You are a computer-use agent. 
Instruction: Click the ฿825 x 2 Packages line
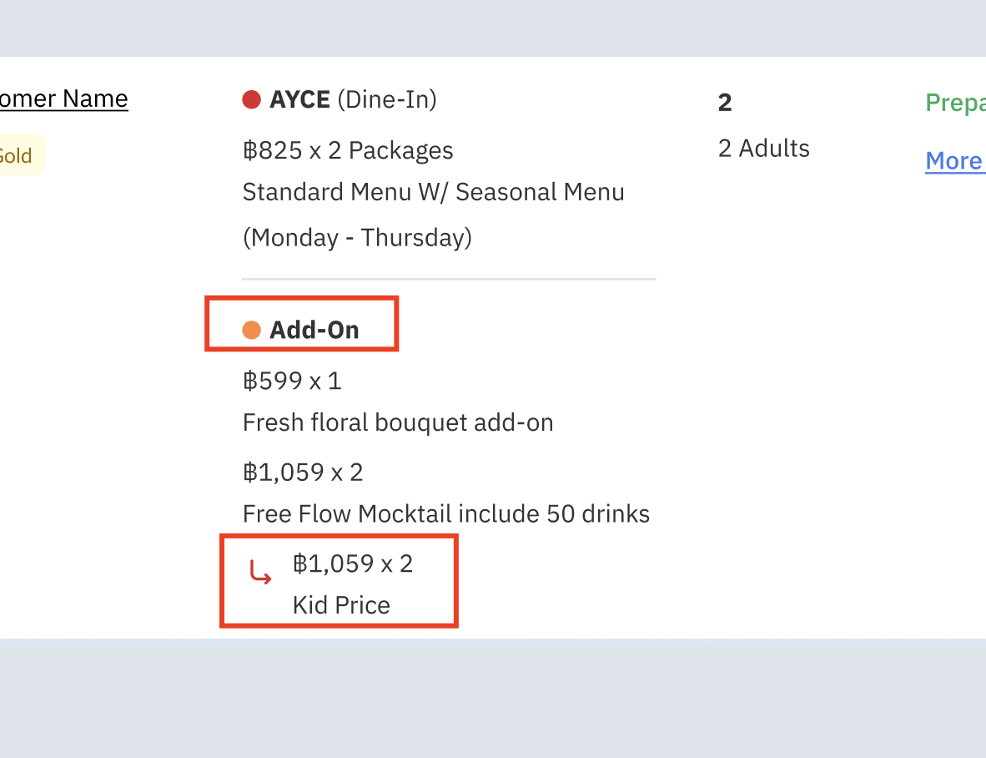[x=348, y=150]
